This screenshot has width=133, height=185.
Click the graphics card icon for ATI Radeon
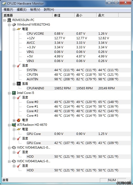[x=14, y=125]
